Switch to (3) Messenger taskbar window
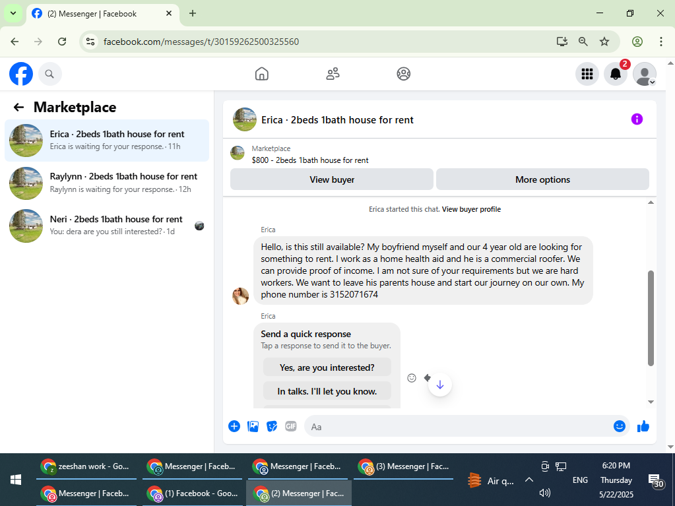This screenshot has height=506, width=675. point(403,466)
